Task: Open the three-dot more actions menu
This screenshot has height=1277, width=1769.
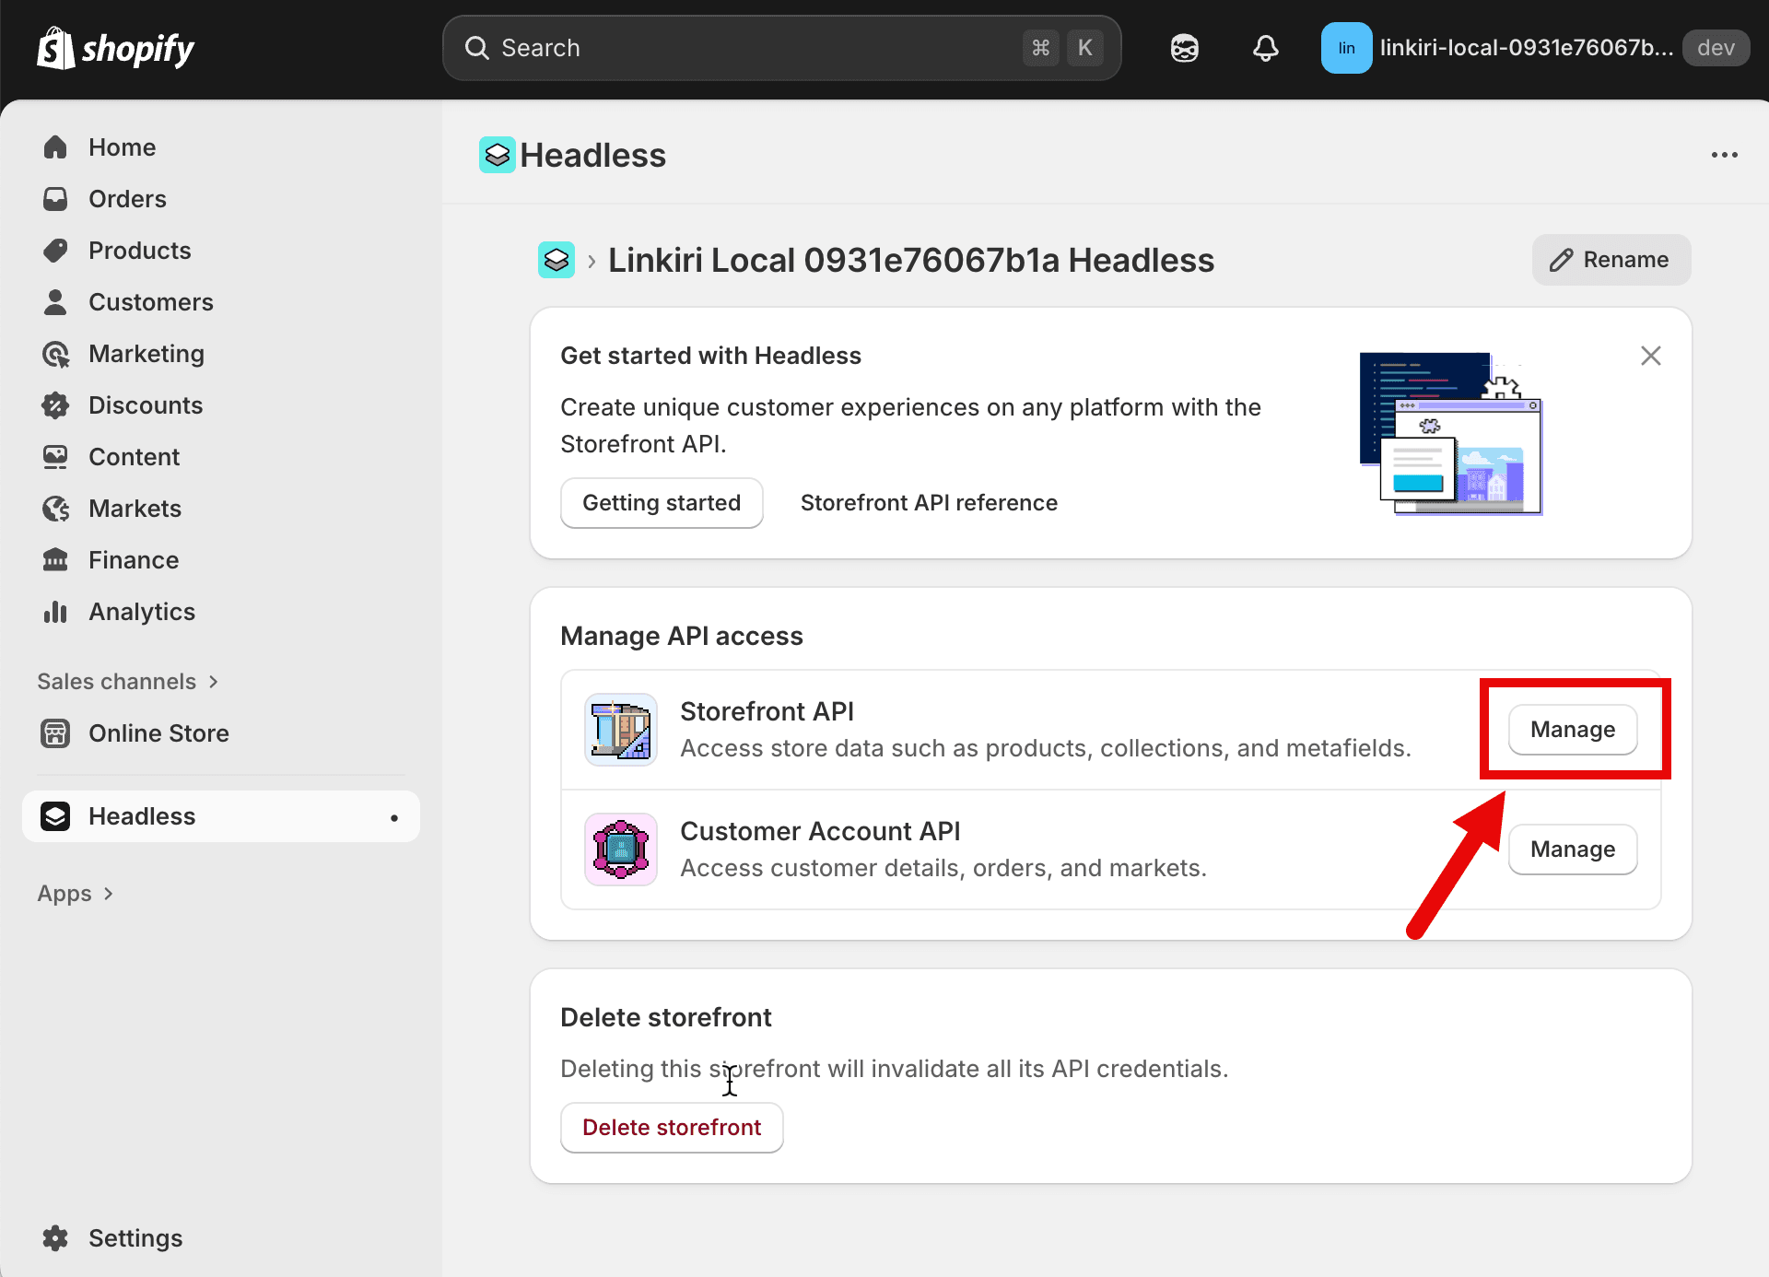Action: [1724, 155]
